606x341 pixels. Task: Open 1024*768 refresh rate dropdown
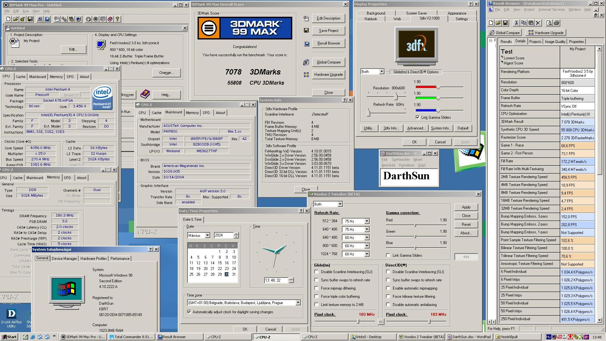point(366,254)
